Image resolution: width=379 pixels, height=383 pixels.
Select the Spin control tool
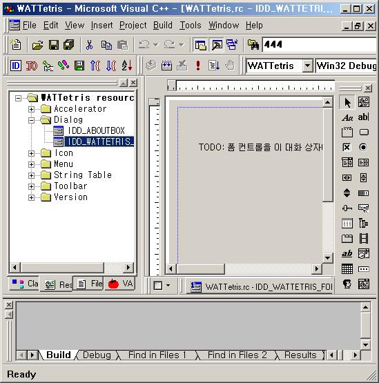347,193
